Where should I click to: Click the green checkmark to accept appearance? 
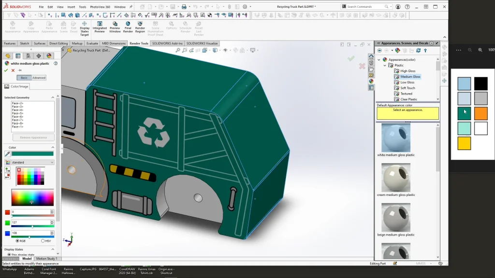(x=6, y=70)
